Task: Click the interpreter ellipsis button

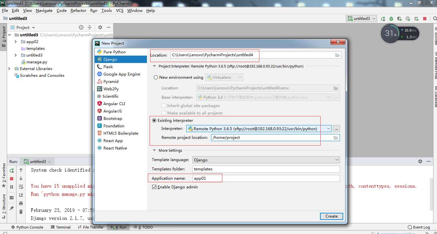Action: click(x=336, y=129)
